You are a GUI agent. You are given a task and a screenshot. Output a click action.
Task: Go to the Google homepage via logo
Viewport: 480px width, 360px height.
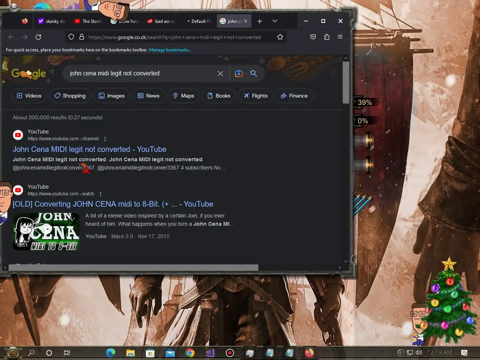point(28,73)
